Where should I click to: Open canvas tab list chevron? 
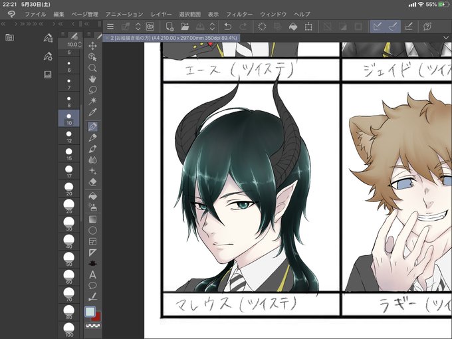point(445,38)
